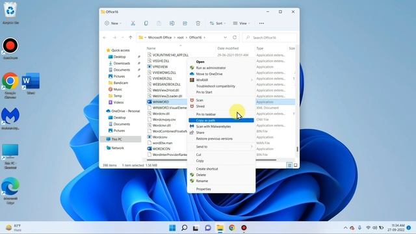Open the Sort dropdown
Image resolution: width=416 pixels, height=234 pixels.
(x=218, y=23)
